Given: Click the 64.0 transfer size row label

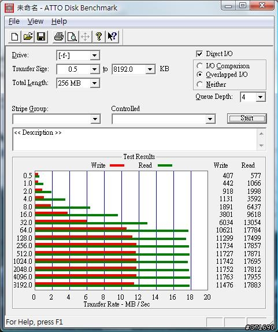Looking at the screenshot, I should coord(26,230).
